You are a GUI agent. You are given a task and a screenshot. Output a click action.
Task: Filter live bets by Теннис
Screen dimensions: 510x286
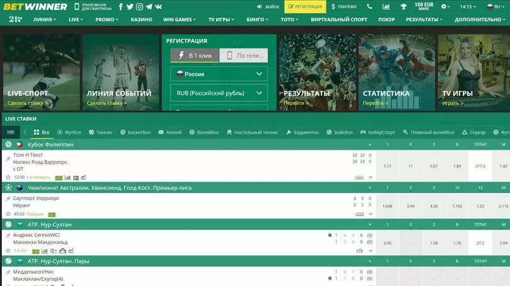tap(101, 132)
